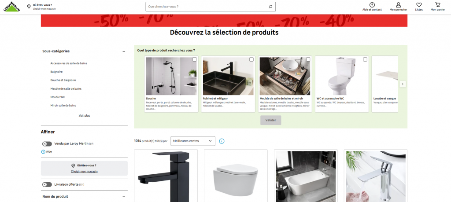The width and height of the screenshot is (451, 202).
Task: Open Me connecter account icon
Action: click(398, 4)
